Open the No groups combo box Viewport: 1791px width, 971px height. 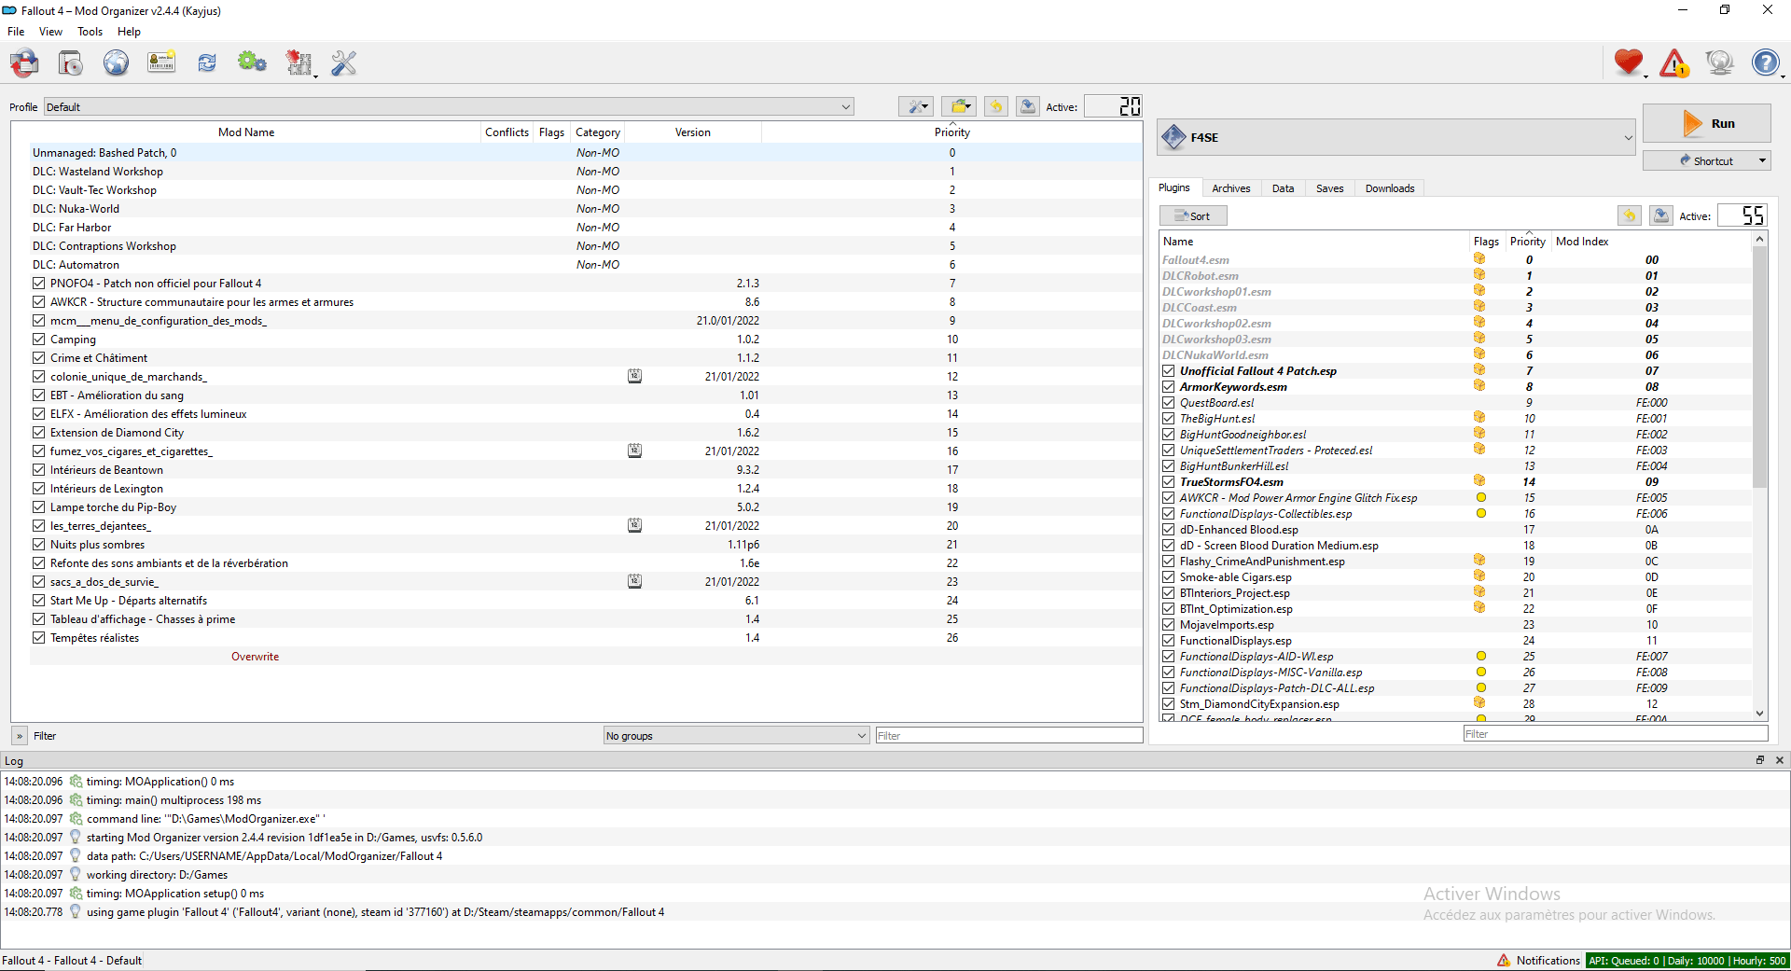pyautogui.click(x=737, y=736)
